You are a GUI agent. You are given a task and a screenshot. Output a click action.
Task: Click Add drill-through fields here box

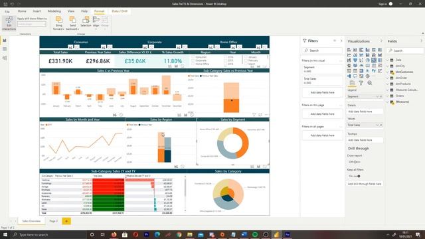click(365, 184)
